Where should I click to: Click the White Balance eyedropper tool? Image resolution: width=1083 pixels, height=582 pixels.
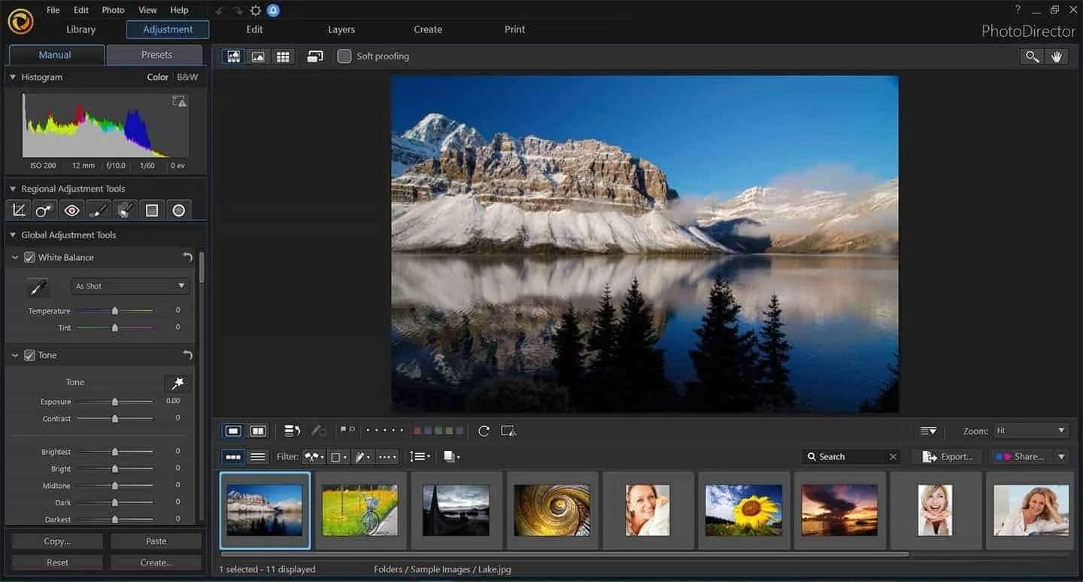(x=38, y=286)
